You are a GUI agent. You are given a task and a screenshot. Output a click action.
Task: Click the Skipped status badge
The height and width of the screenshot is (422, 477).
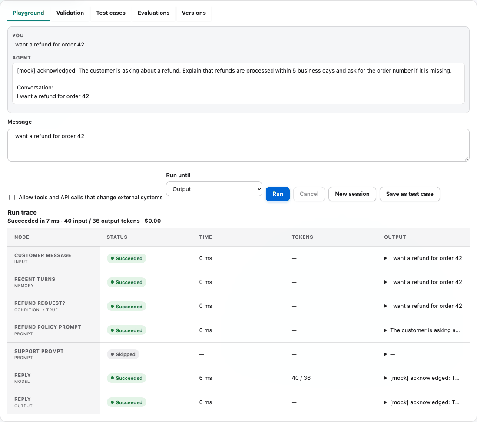click(123, 354)
